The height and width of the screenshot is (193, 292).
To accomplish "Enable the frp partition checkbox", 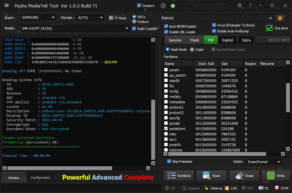I will click(x=166, y=86).
